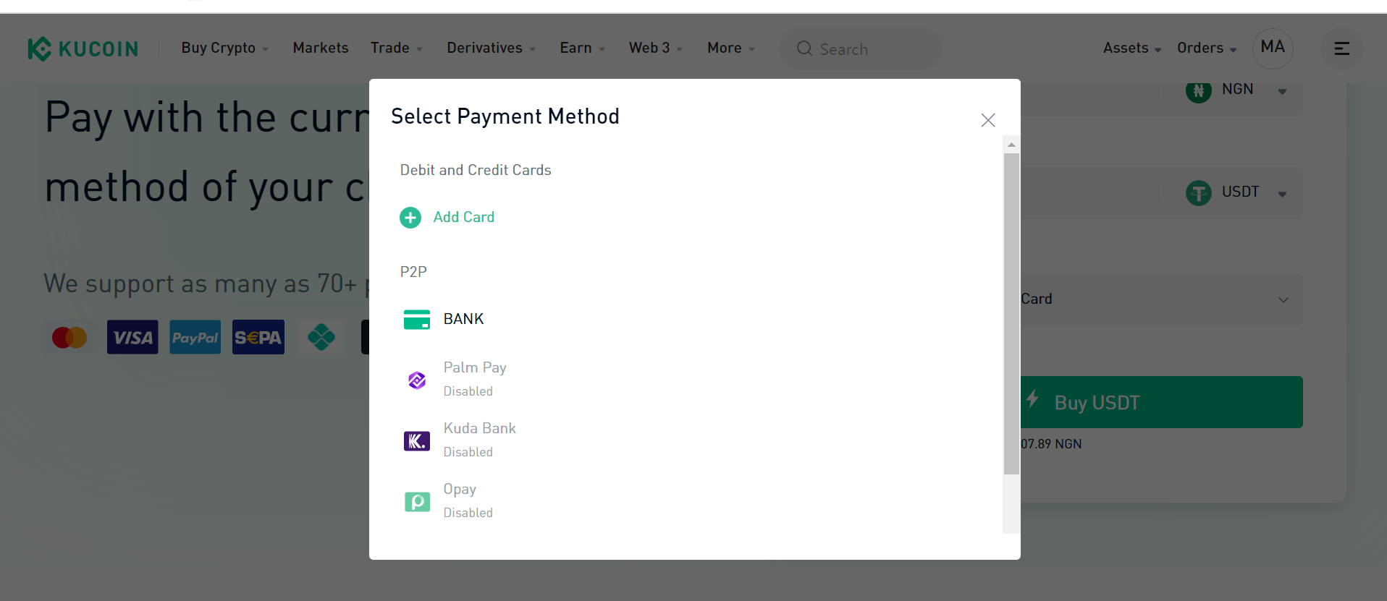Click the P2P section heading
1387x601 pixels.
413,272
